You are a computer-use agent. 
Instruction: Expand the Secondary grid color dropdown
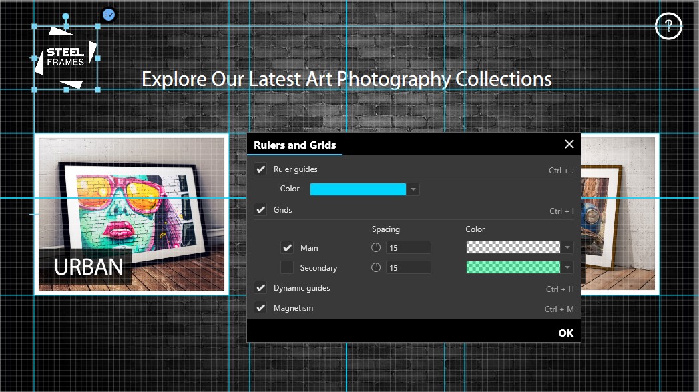coord(567,267)
